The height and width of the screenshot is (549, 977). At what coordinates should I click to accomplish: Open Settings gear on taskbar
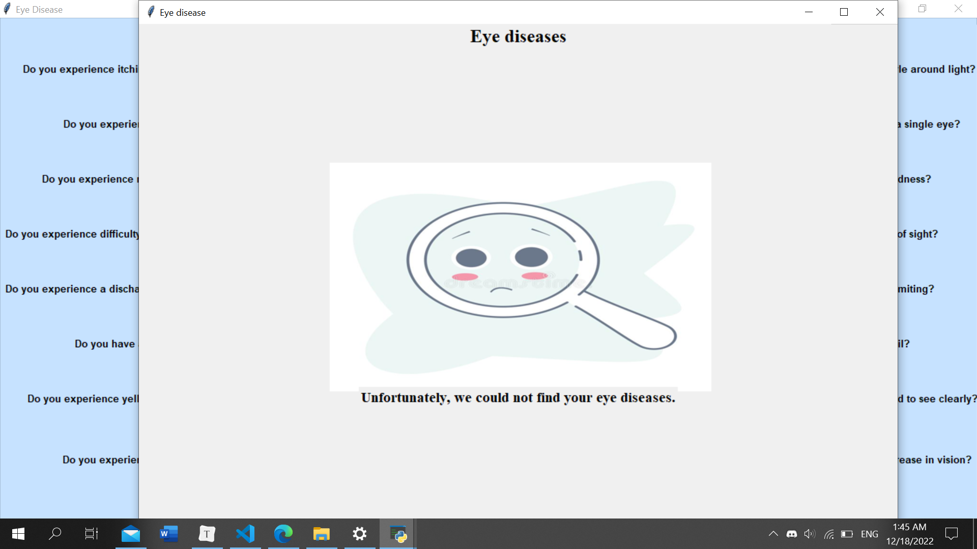tap(360, 534)
